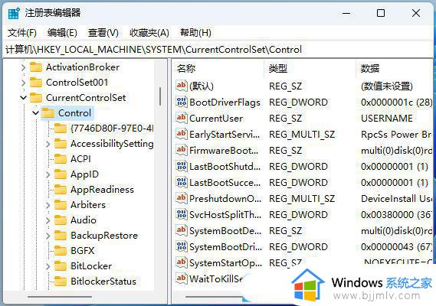Select the ACPI folder icon

click(x=61, y=159)
